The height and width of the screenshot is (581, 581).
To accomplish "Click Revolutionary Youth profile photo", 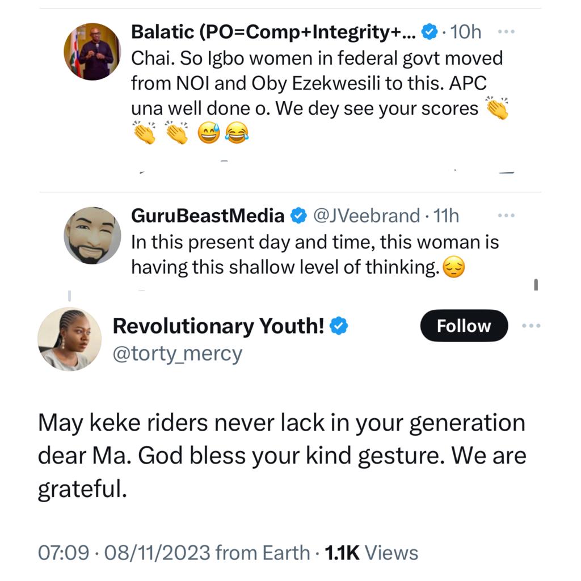I will pyautogui.click(x=69, y=339).
